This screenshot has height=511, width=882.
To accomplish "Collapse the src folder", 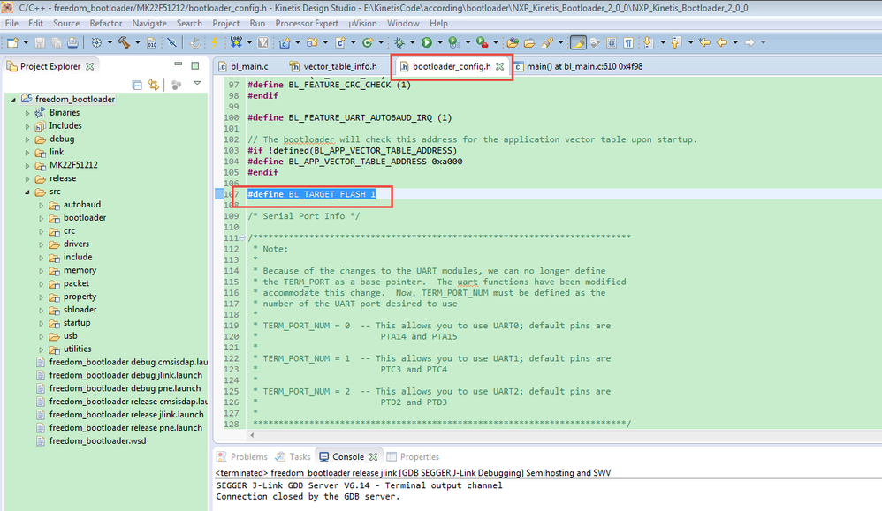I will [x=27, y=192].
